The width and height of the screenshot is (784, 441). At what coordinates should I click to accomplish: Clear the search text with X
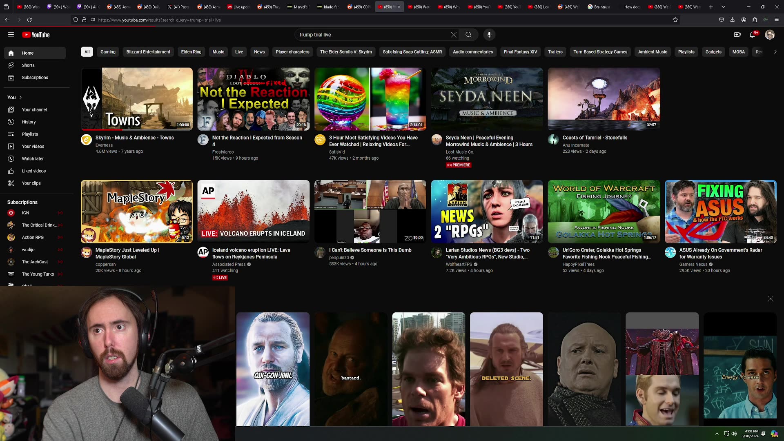click(x=454, y=35)
